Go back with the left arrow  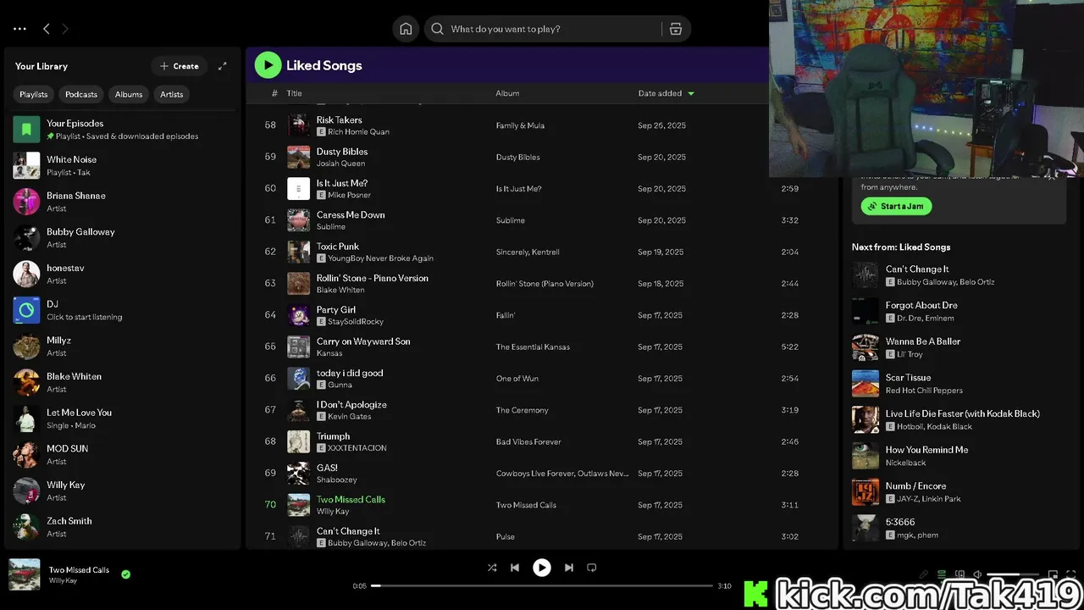point(46,29)
